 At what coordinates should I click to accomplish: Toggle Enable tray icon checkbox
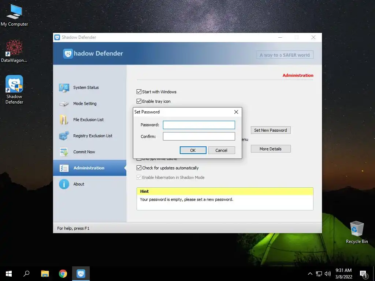(x=139, y=101)
